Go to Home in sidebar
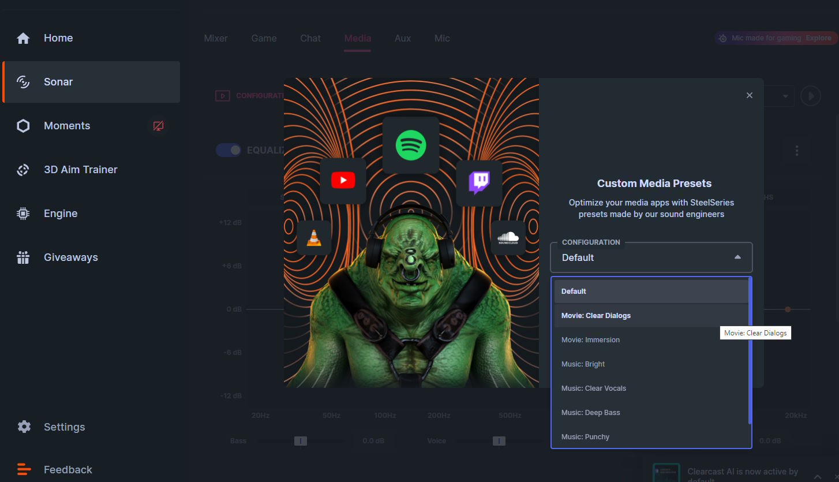The height and width of the screenshot is (482, 839). (x=58, y=38)
